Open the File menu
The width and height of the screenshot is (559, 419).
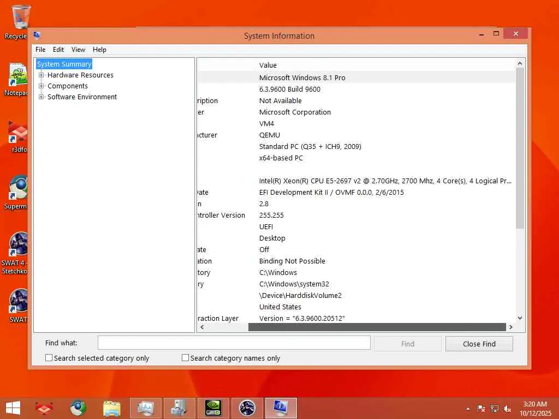[x=40, y=50]
